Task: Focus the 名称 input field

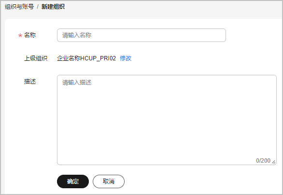Action: pos(141,35)
